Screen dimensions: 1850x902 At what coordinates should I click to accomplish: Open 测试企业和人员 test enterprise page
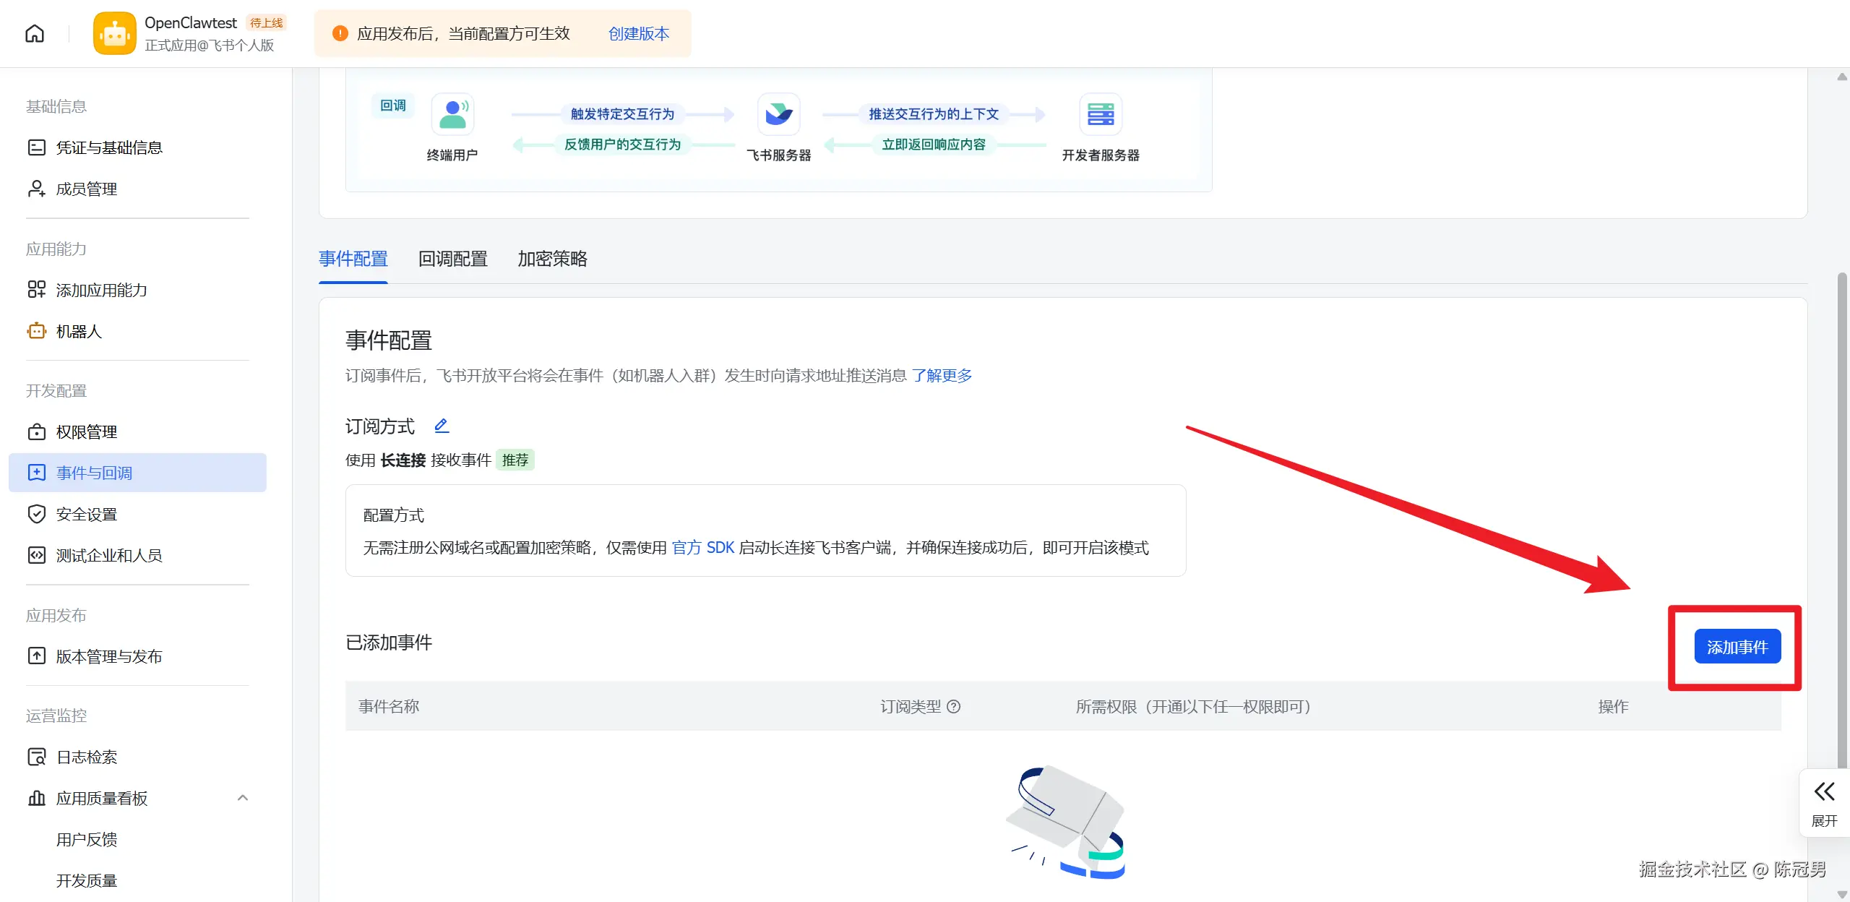tap(109, 555)
